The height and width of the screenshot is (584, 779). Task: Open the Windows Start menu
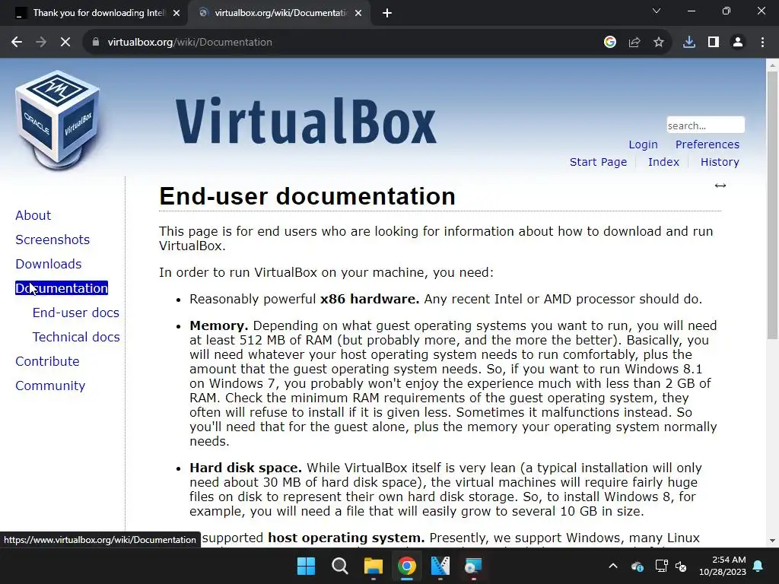tap(306, 566)
